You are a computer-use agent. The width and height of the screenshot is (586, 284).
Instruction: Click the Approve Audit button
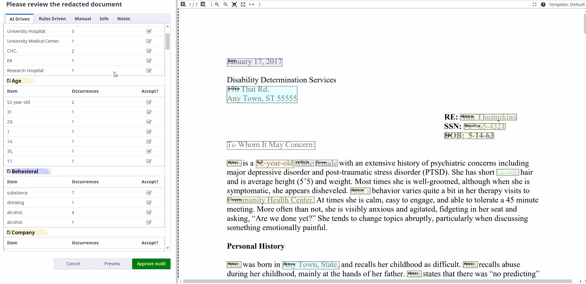[151, 264]
